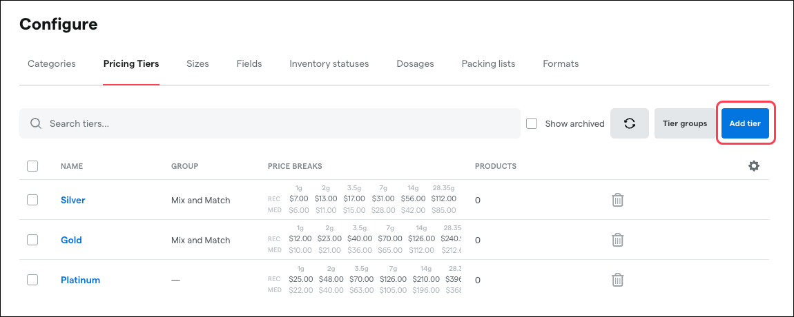This screenshot has height=317, width=794.
Task: Open the Inventory statuses tab
Action: pos(329,63)
